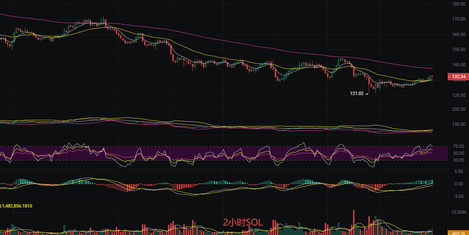The image size is (469, 235).
Task: Click the 160.00 price axis label
Action: point(459,34)
